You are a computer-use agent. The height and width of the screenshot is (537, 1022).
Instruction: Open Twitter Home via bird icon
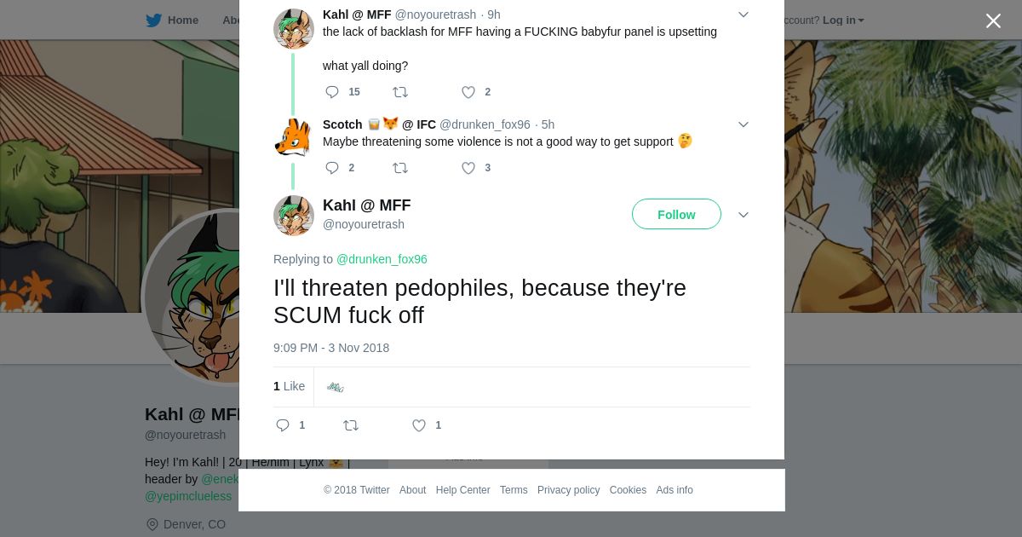point(154,20)
